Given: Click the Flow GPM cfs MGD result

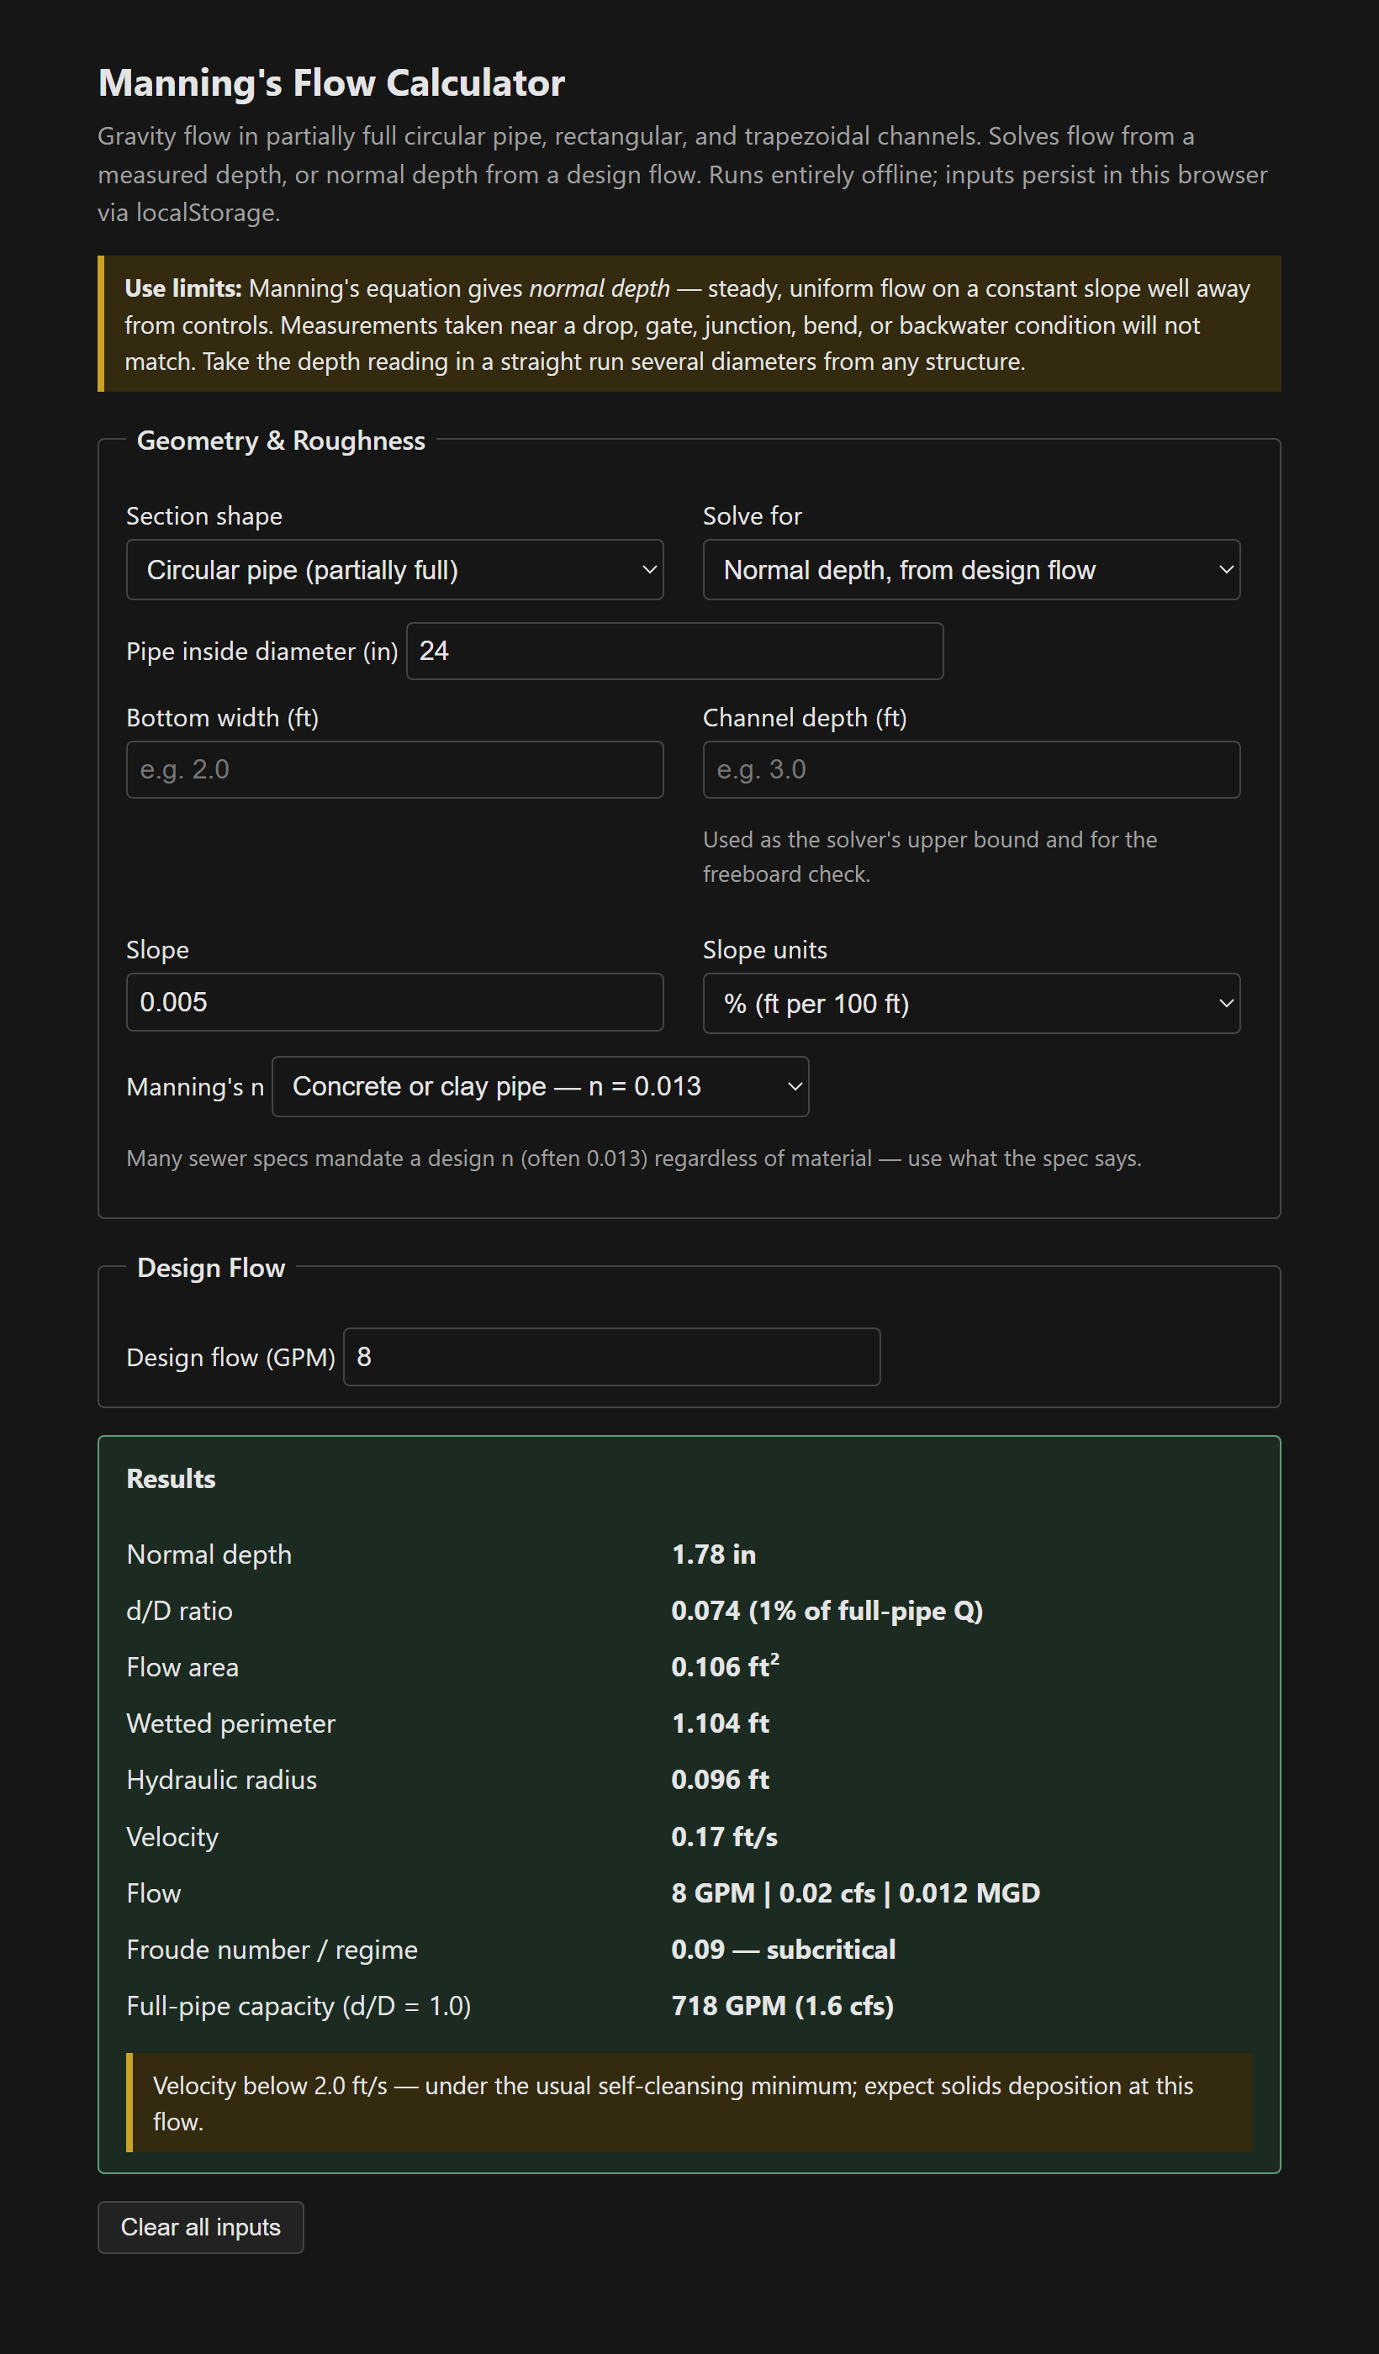Looking at the screenshot, I should click(x=856, y=1892).
